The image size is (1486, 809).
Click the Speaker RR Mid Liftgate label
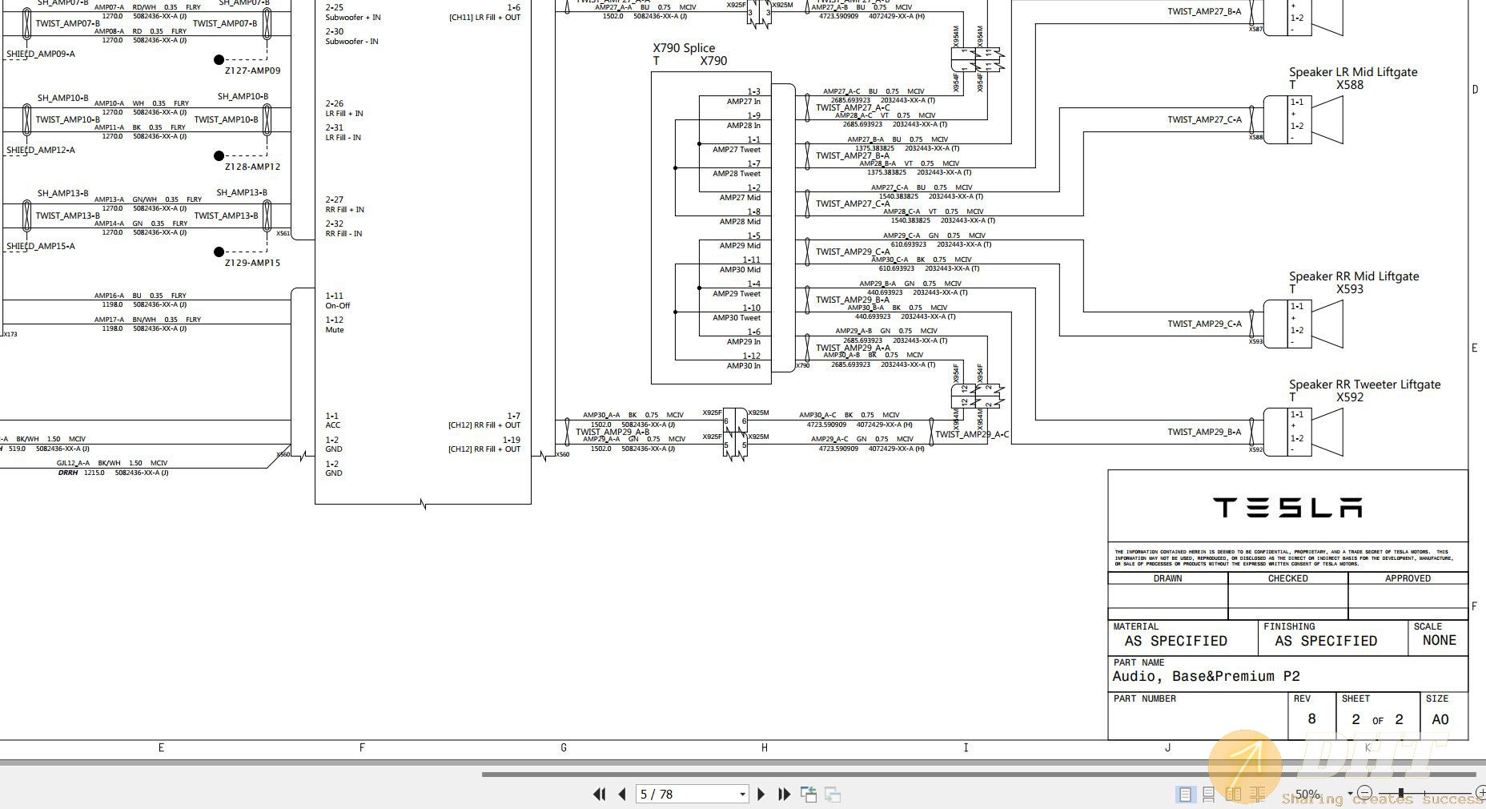pyautogui.click(x=1354, y=276)
